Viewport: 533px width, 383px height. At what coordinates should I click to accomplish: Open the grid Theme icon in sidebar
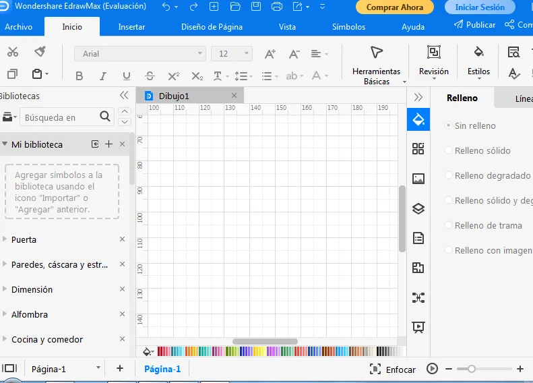[418, 148]
